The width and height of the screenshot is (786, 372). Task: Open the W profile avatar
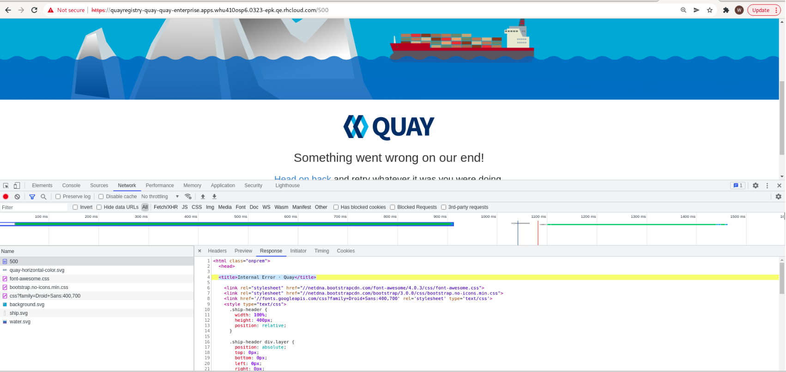[x=739, y=10]
